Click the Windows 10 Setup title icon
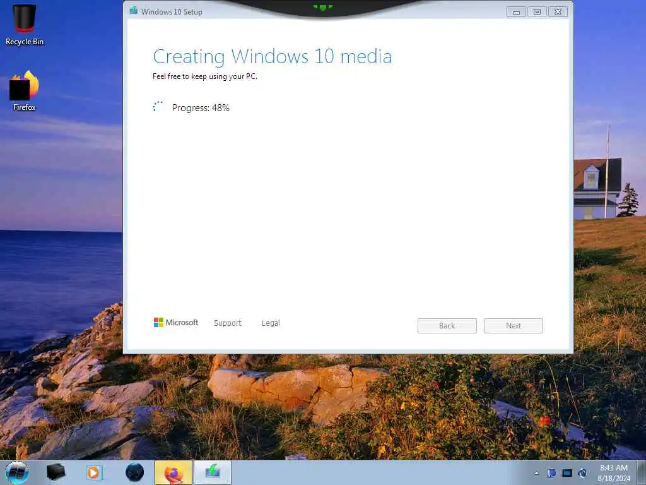The image size is (646, 485). [x=134, y=11]
